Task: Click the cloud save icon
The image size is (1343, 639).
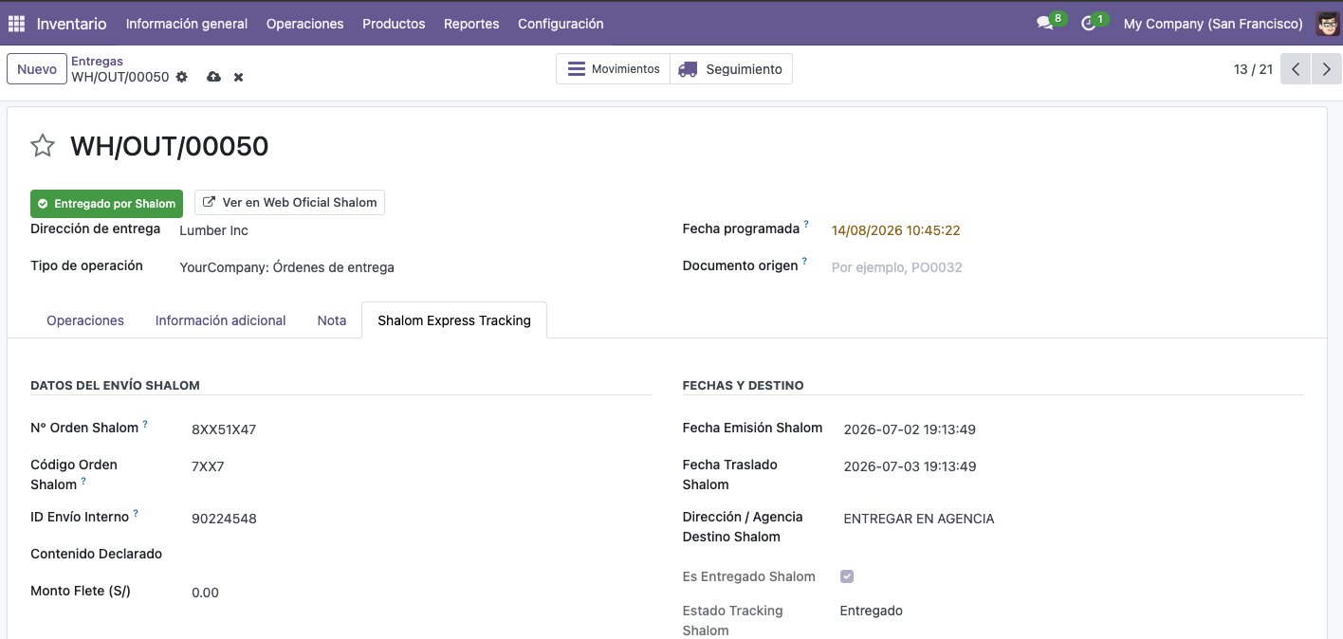Action: (213, 77)
